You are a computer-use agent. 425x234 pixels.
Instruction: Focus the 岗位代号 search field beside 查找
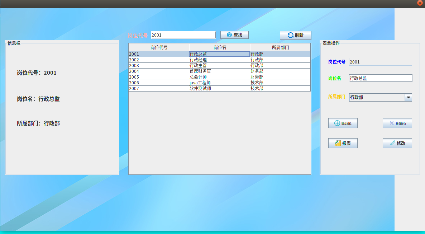(x=183, y=35)
